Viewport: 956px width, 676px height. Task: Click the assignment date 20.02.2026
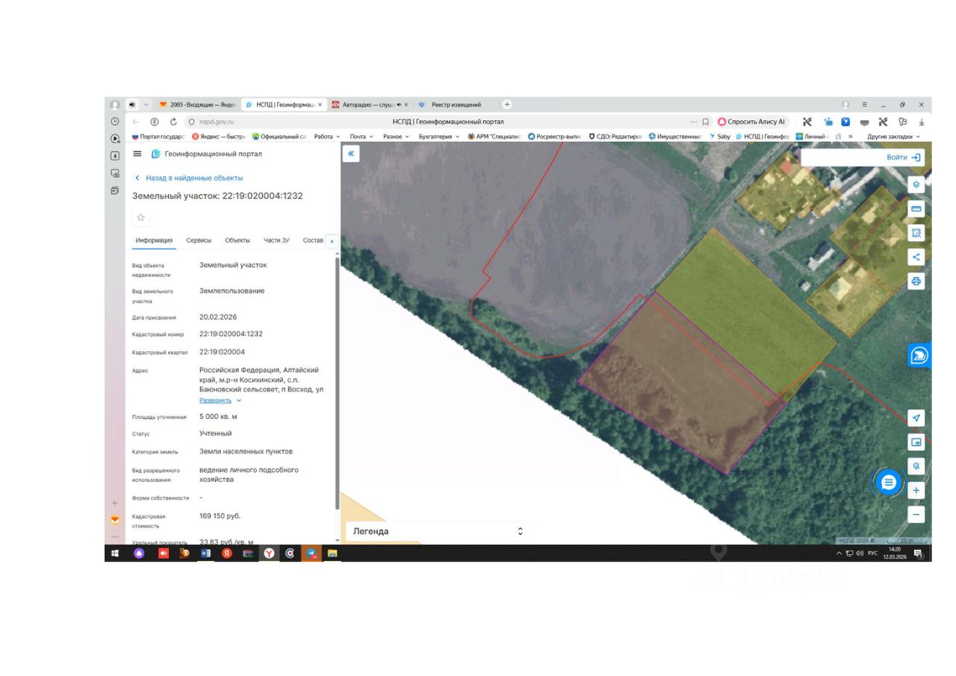[x=218, y=317]
